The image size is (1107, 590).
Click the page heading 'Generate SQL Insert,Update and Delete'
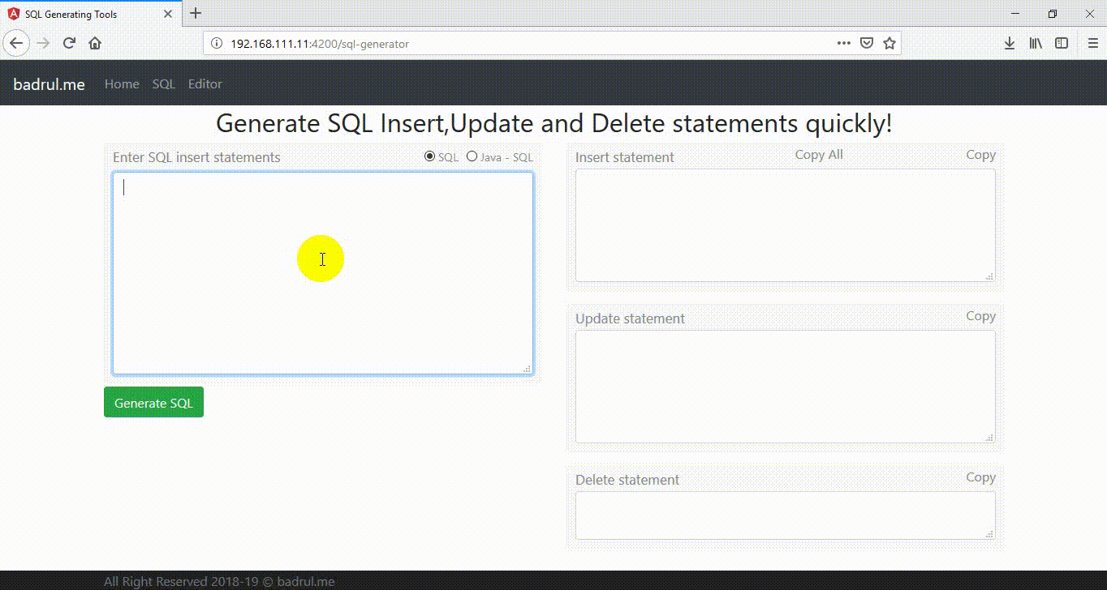[553, 124]
